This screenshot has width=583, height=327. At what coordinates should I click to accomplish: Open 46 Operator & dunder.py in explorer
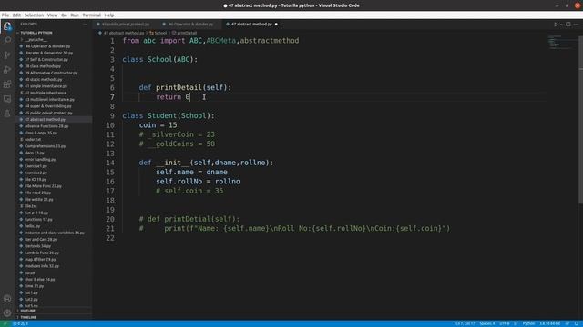[x=47, y=46]
